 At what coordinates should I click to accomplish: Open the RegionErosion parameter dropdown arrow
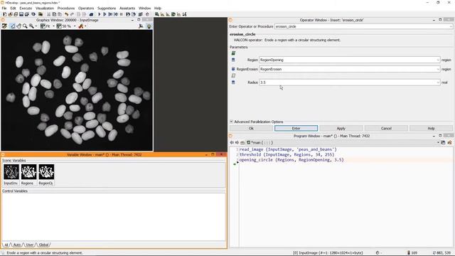click(438, 69)
